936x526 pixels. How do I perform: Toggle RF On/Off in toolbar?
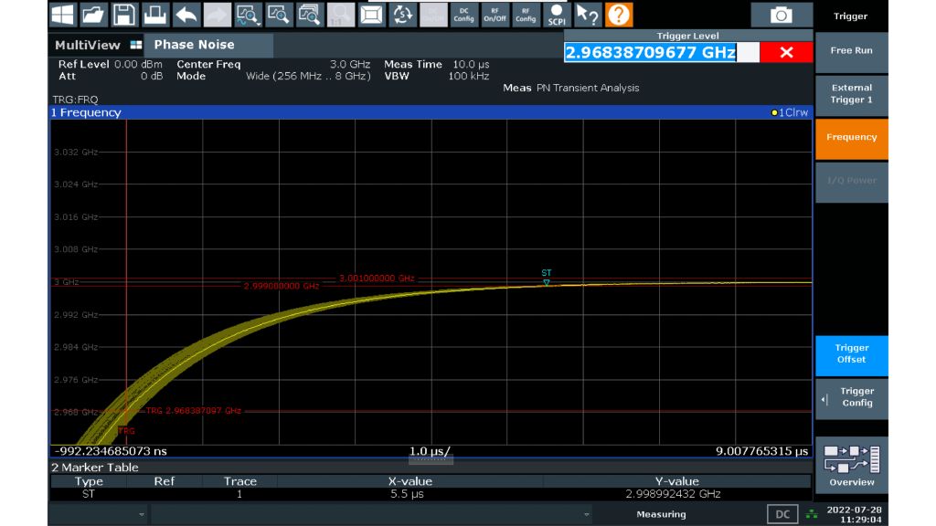(495, 15)
